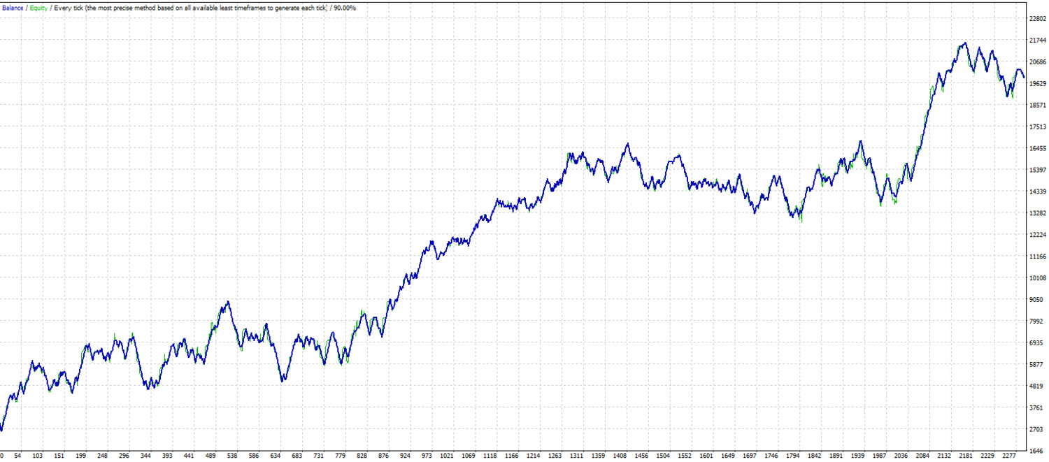Select the 7992 axis label
The image size is (1049, 462).
tap(1036, 322)
